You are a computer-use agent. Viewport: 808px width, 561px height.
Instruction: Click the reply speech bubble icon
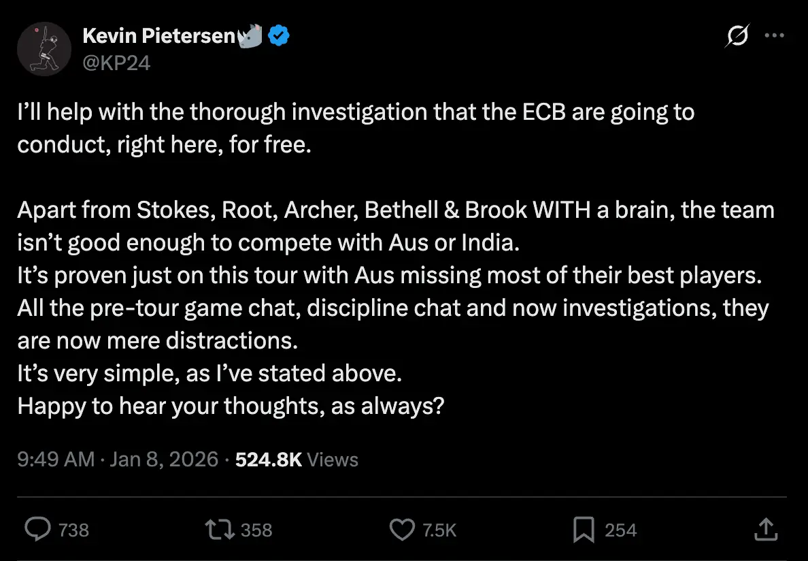click(x=37, y=529)
